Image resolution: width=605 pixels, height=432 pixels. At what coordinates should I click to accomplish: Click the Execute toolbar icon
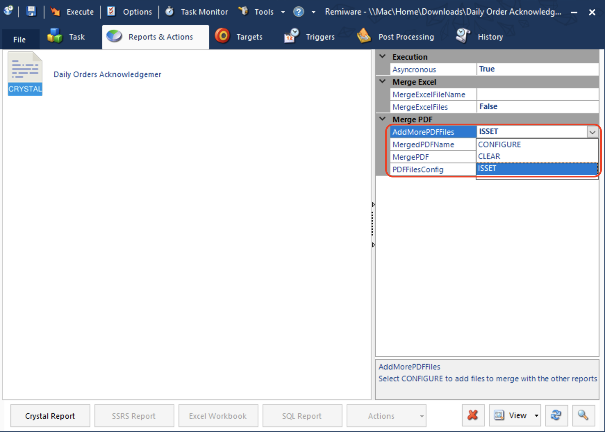click(55, 12)
